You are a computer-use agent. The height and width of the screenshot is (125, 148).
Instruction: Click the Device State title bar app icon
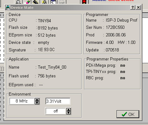pos(8,8)
